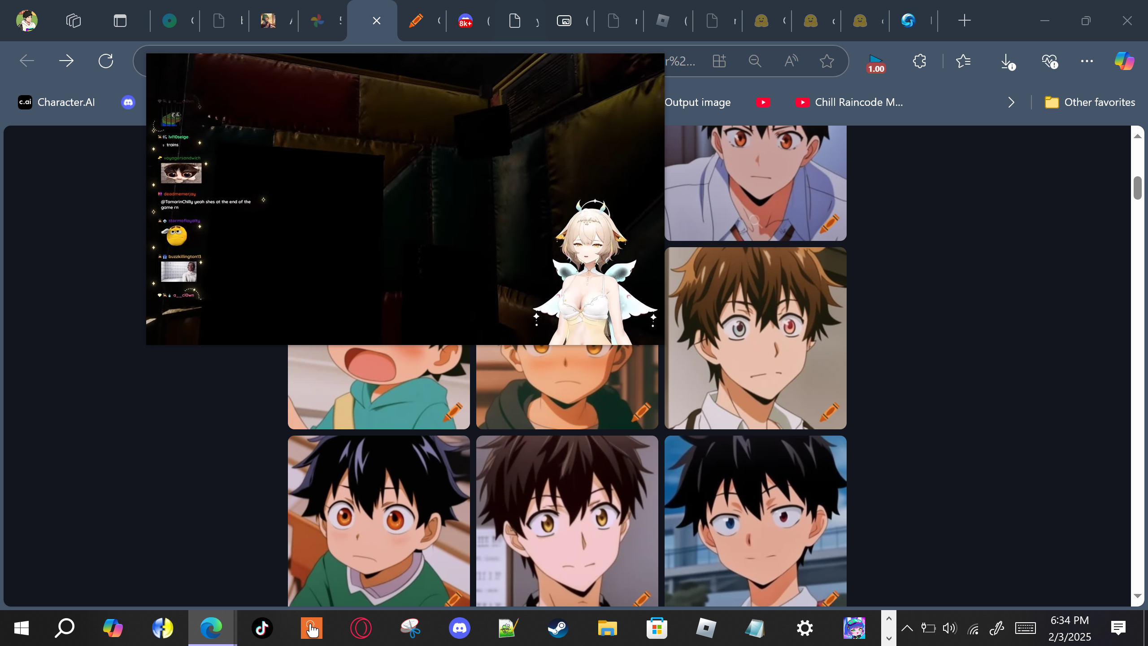The image size is (1148, 646).
Task: Click the vertical scrollbar thumb
Action: point(1138,188)
